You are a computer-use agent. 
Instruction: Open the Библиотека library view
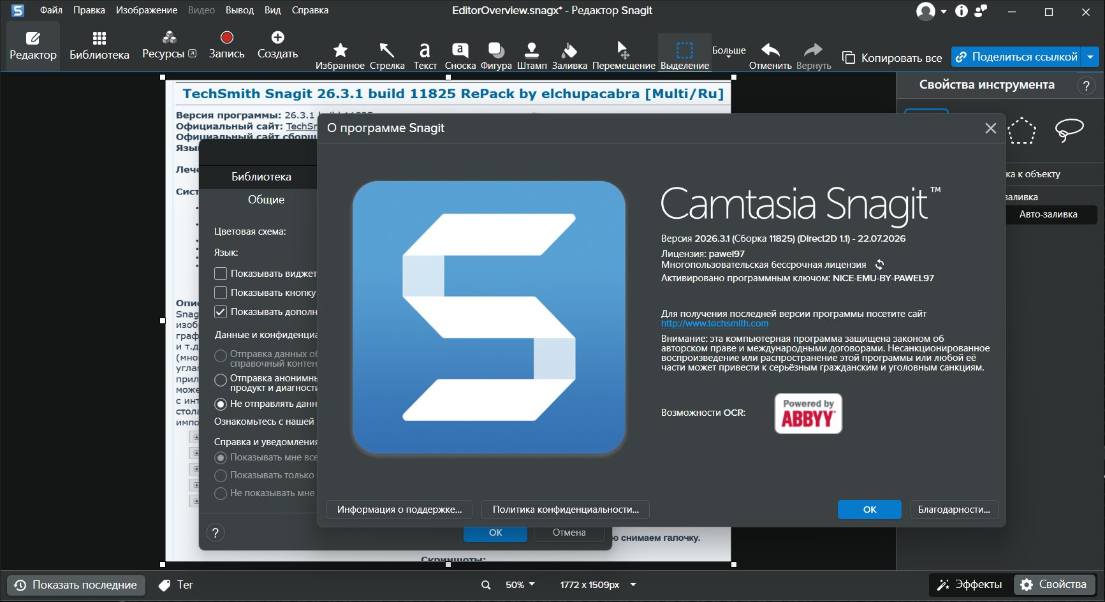coord(99,46)
